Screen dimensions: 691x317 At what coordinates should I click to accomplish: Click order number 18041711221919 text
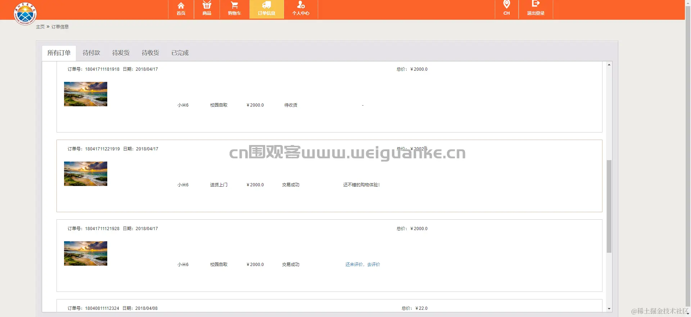pos(103,149)
